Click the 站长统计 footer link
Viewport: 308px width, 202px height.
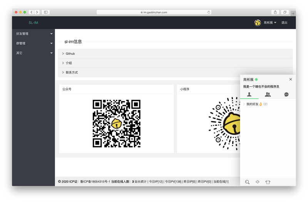(x=141, y=182)
